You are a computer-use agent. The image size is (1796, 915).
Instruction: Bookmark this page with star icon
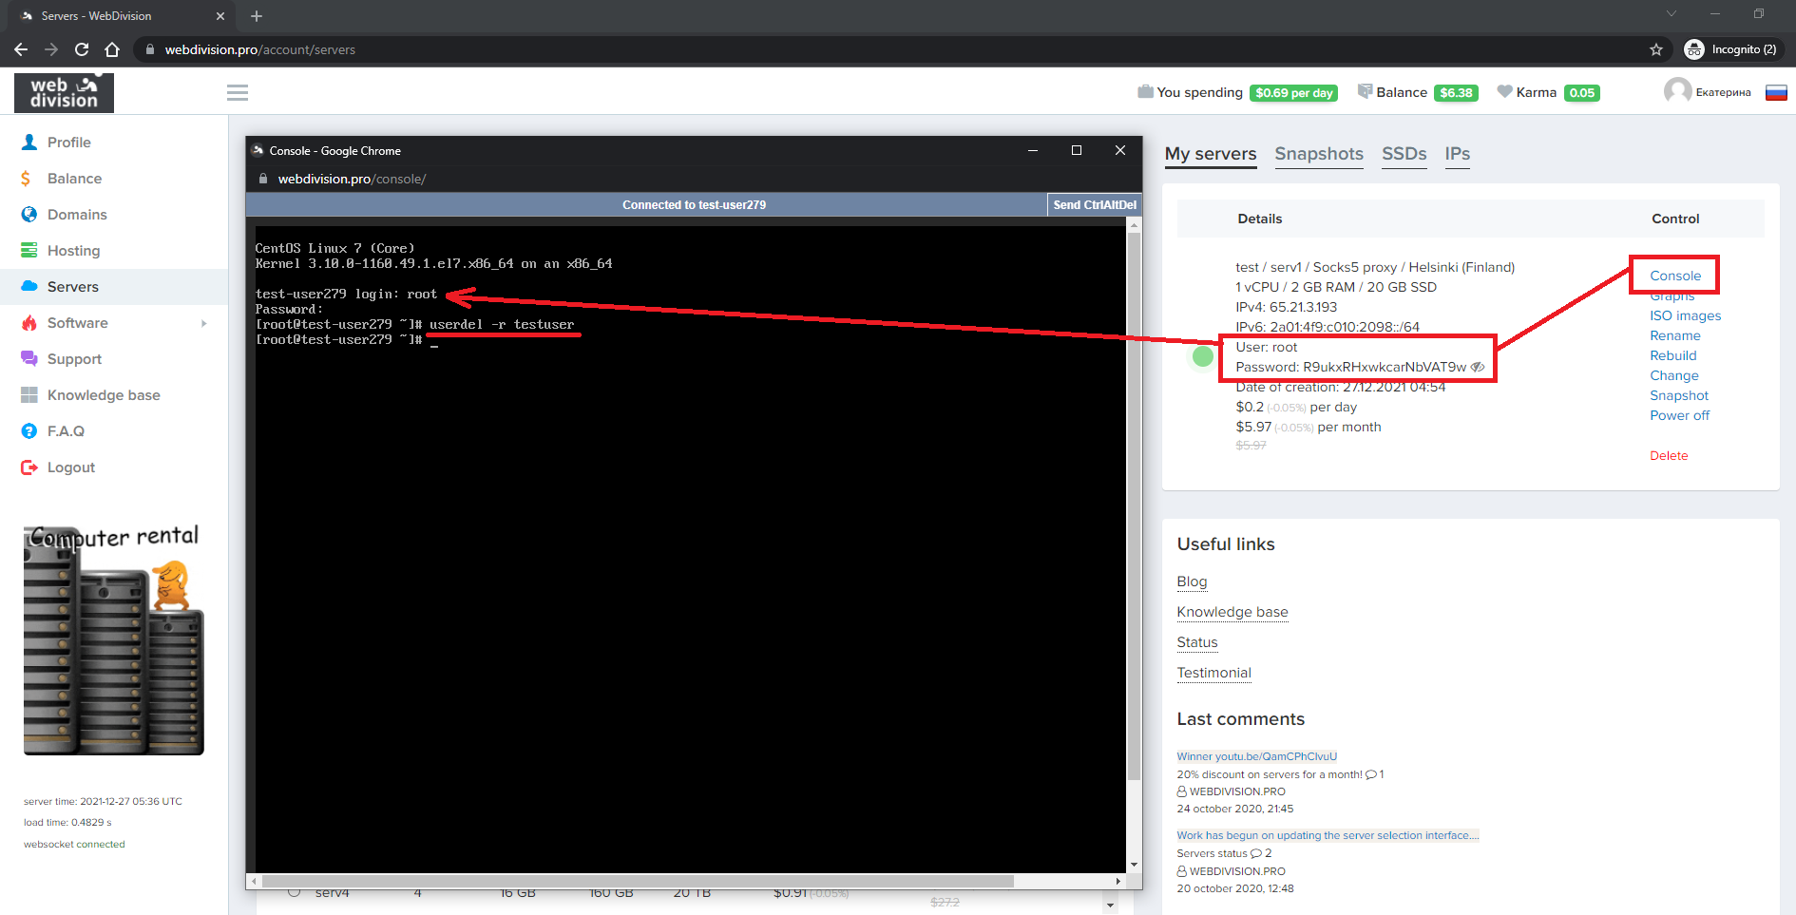[x=1656, y=49]
